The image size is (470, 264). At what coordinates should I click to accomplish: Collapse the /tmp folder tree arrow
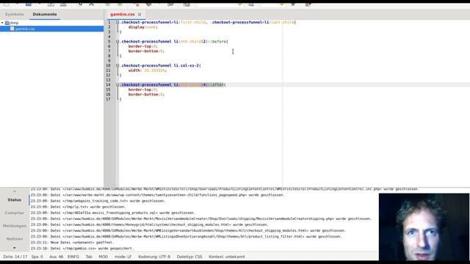pos(2,23)
